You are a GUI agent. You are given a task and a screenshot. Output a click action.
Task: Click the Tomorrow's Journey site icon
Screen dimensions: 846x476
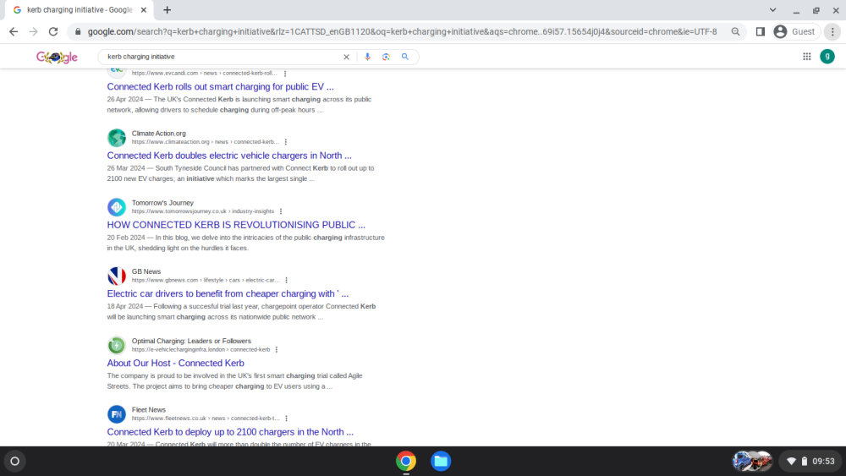tap(117, 207)
